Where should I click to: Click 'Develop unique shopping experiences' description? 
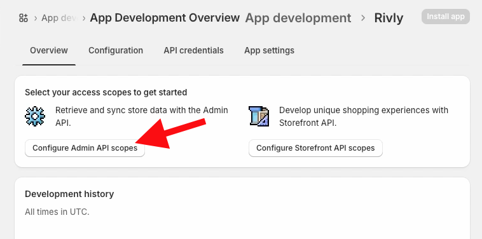tap(364, 116)
